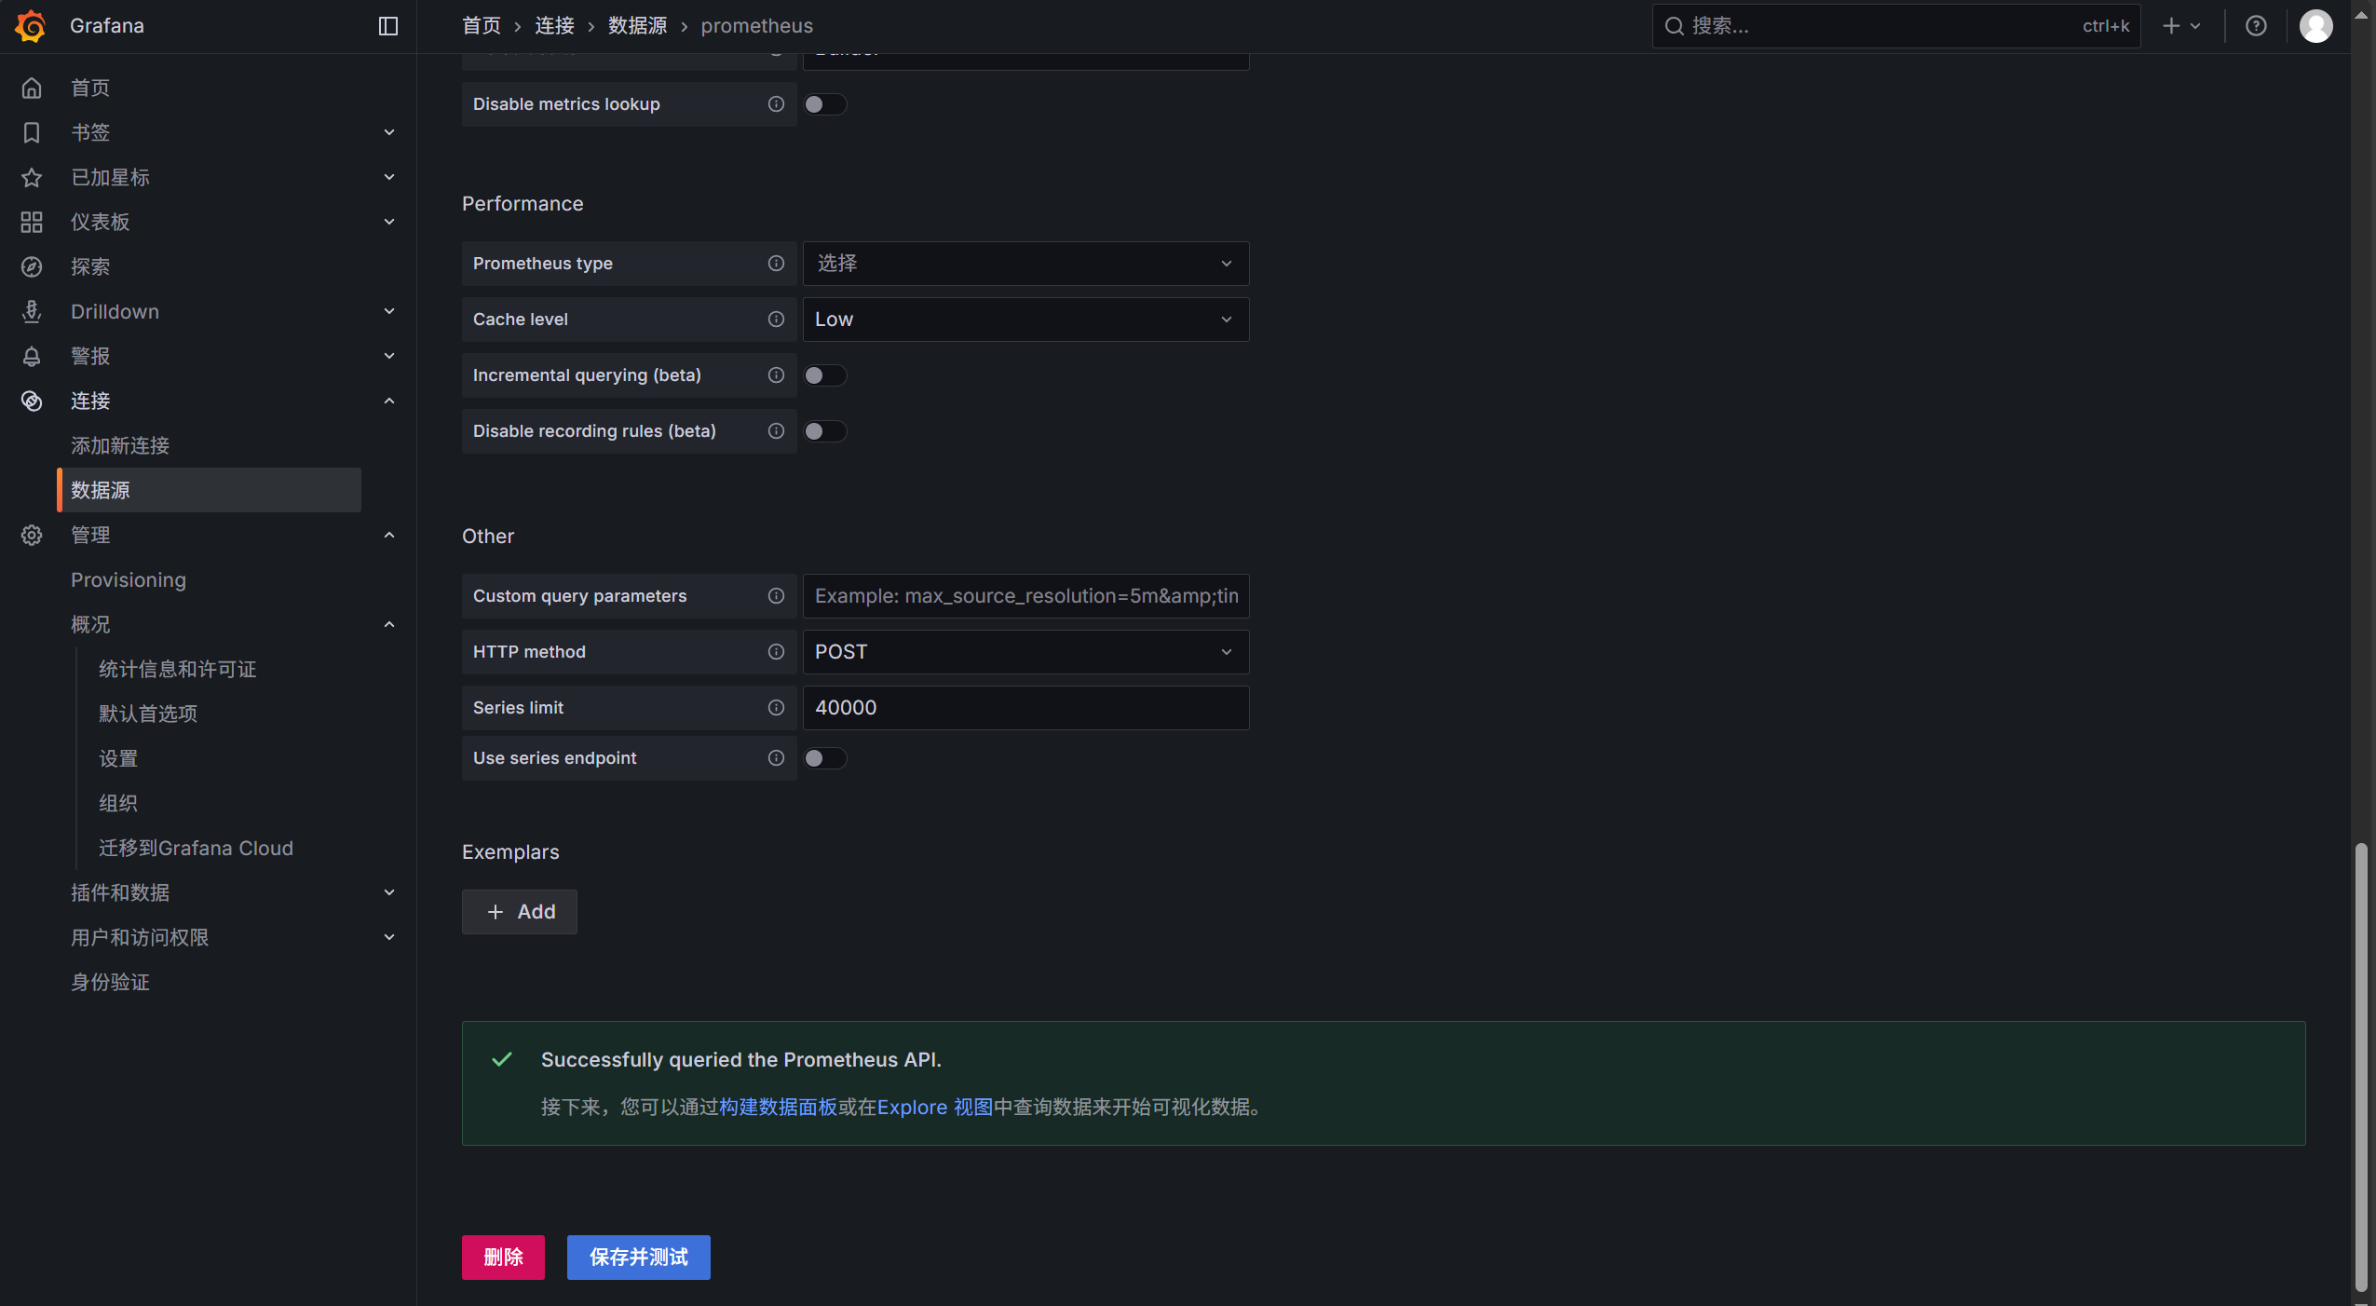Click the Series limit input field
2376x1306 pixels.
[1025, 708]
